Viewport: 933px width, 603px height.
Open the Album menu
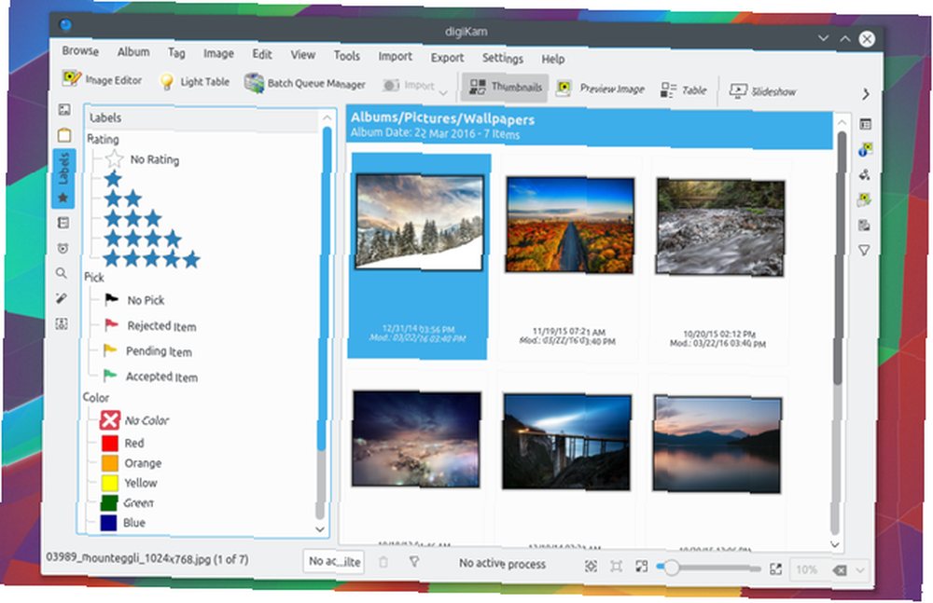pos(133,52)
